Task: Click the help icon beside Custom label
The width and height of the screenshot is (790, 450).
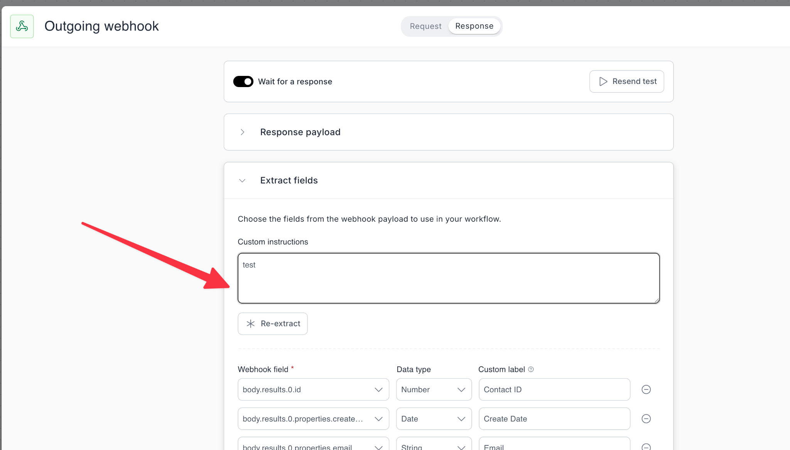Action: 531,369
